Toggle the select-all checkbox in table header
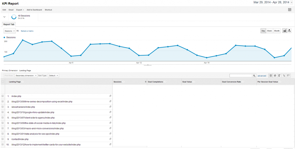This screenshot has width=295, height=149. 3,81
